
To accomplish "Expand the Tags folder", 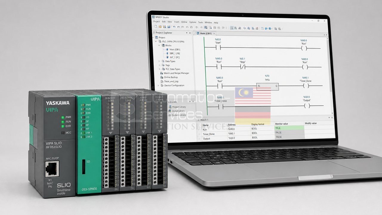I will coord(159,65).
